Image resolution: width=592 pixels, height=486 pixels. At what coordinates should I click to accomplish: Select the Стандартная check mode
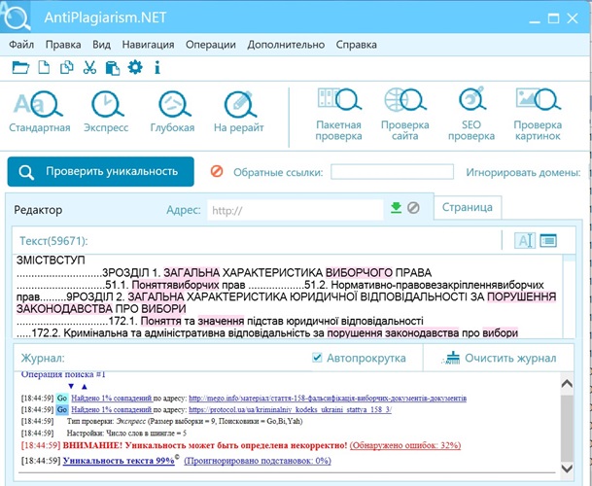[40, 113]
